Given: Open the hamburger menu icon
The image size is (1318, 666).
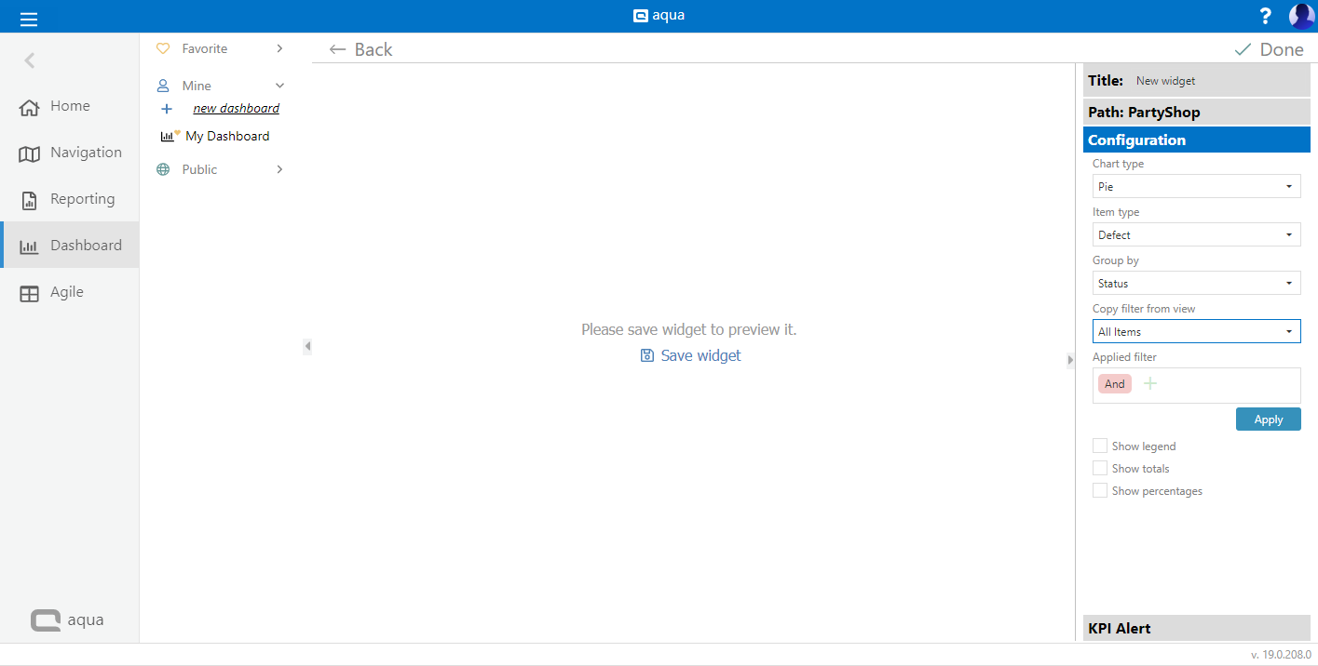Looking at the screenshot, I should point(29,18).
